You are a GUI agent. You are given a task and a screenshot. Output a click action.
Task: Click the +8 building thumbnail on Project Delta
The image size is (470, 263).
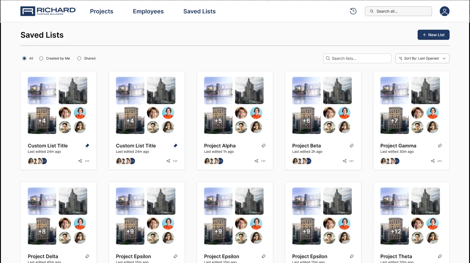click(x=42, y=231)
